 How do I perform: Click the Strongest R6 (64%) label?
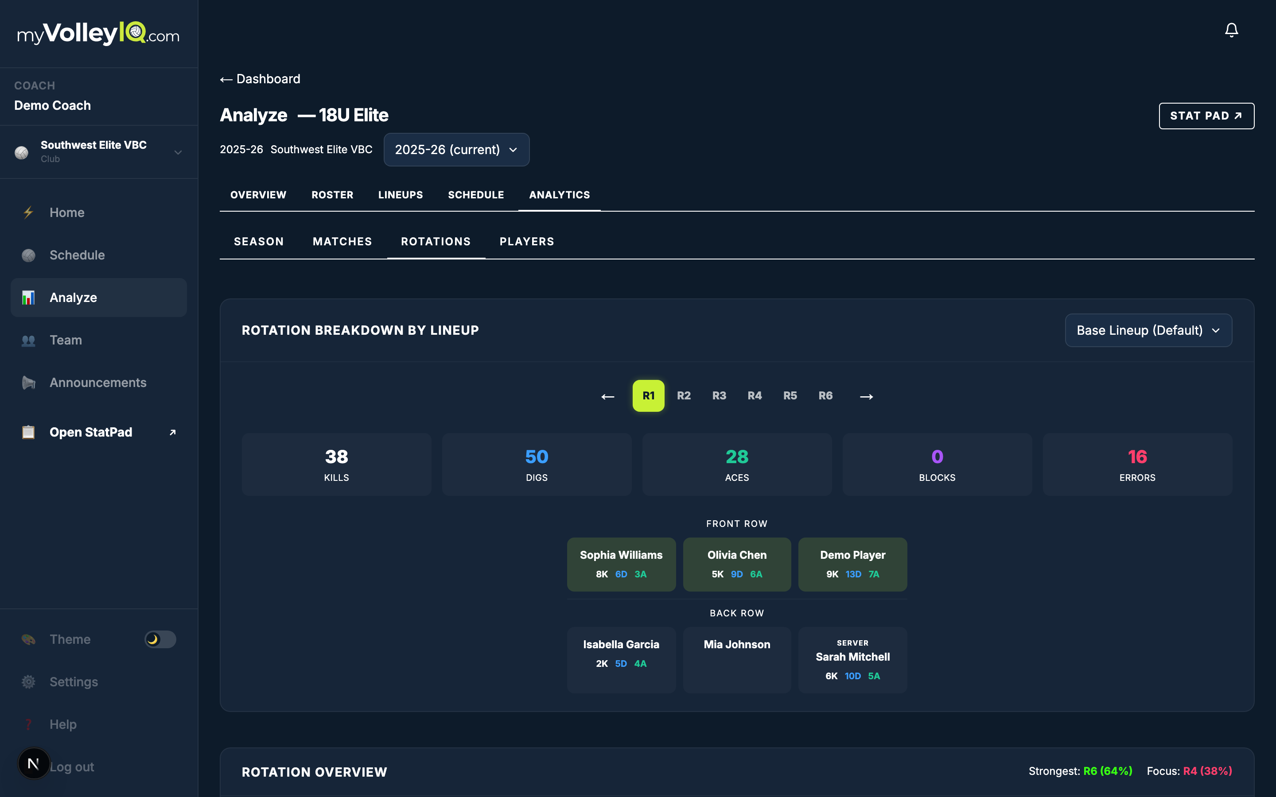pos(1080,771)
